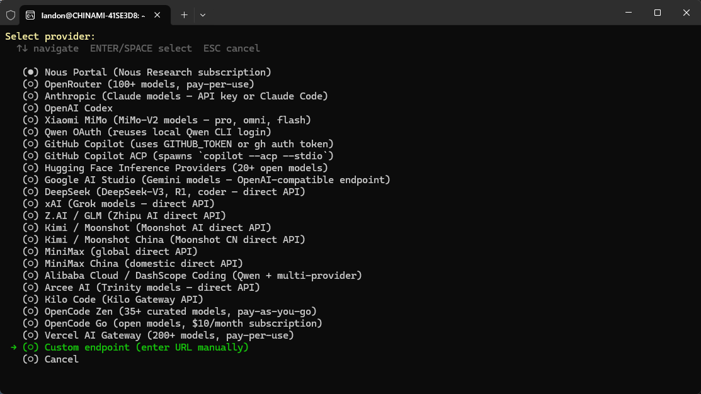This screenshot has height=394, width=701.
Task: Choose DeepSeek direct API option
Action: click(31, 192)
